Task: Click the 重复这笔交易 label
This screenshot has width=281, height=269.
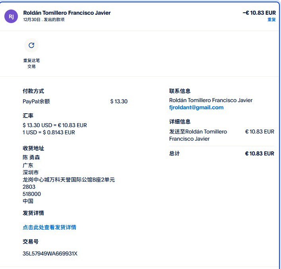Action: 31,64
